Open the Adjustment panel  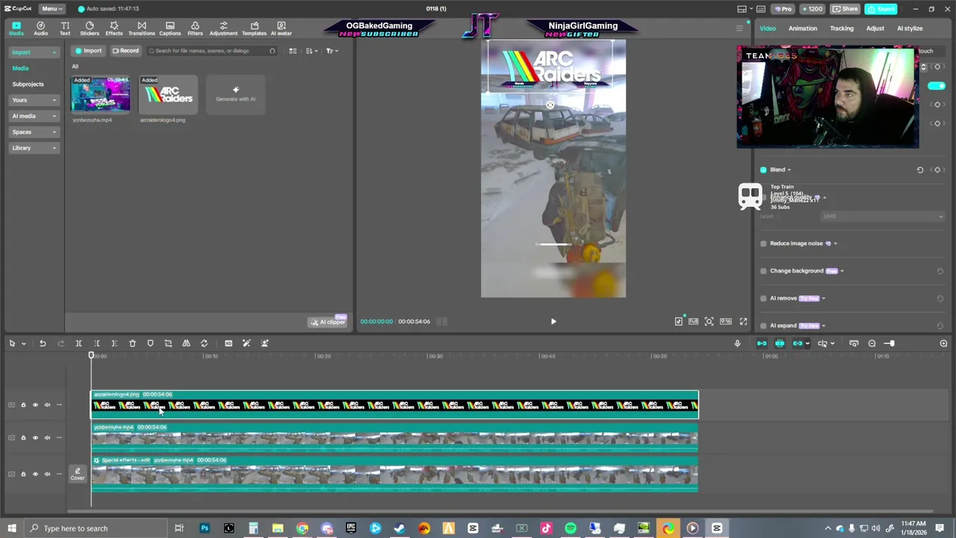[223, 28]
